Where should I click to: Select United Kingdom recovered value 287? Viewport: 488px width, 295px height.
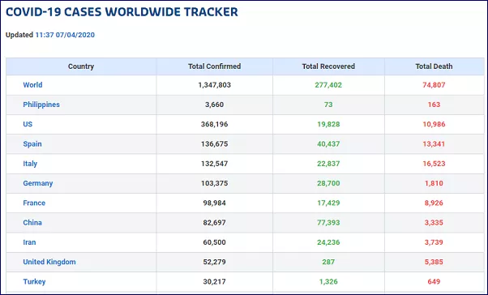[328, 262]
